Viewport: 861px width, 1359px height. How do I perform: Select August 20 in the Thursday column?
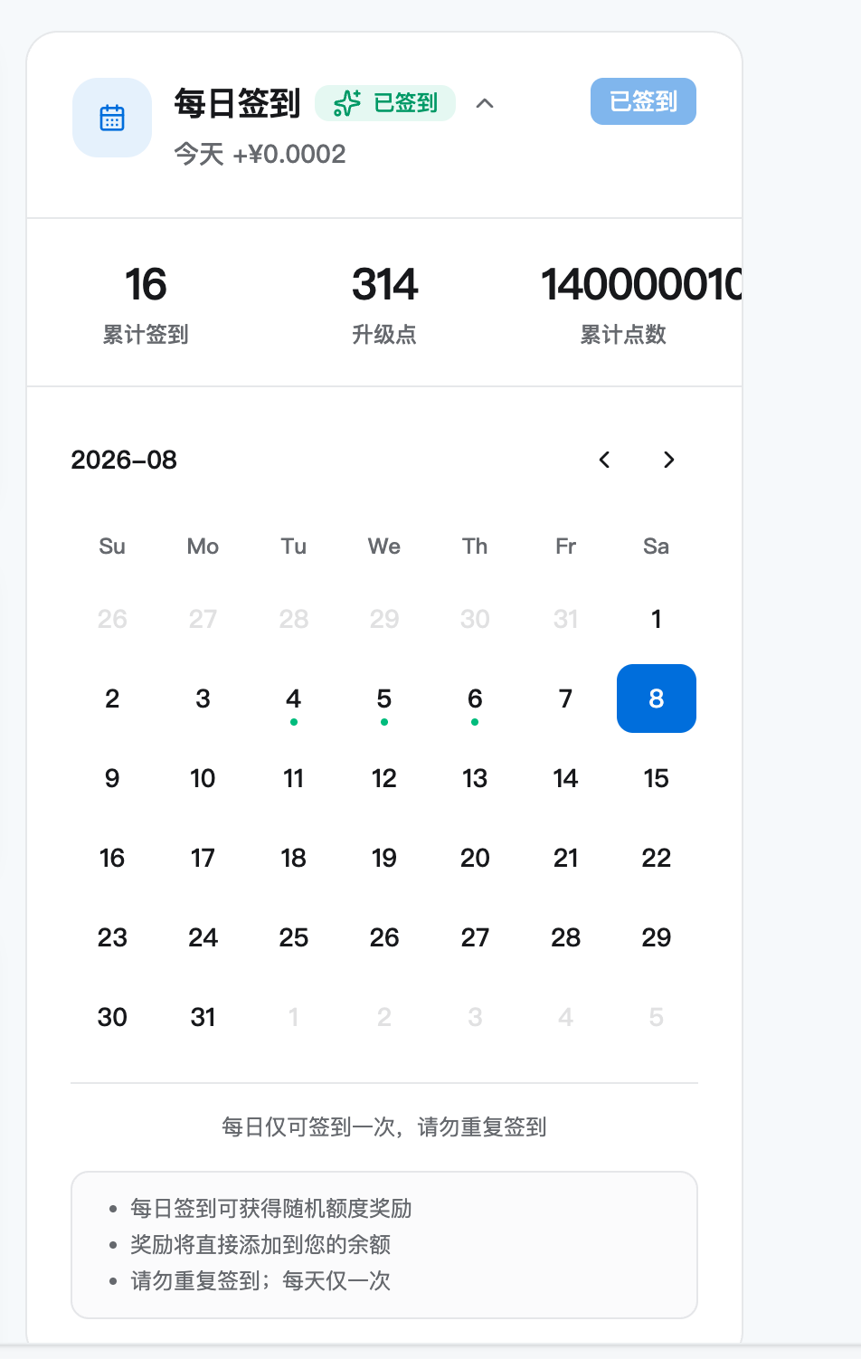click(475, 858)
